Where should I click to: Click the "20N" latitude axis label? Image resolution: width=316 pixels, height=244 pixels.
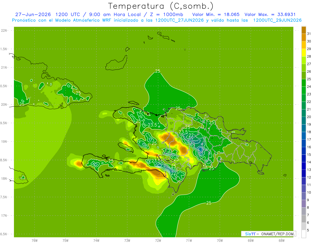click(4, 105)
